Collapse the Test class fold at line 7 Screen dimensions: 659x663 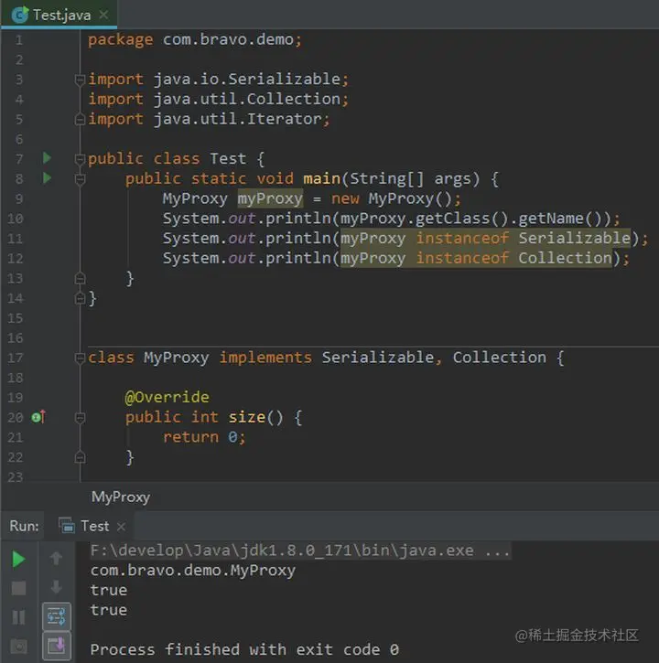pyautogui.click(x=80, y=159)
